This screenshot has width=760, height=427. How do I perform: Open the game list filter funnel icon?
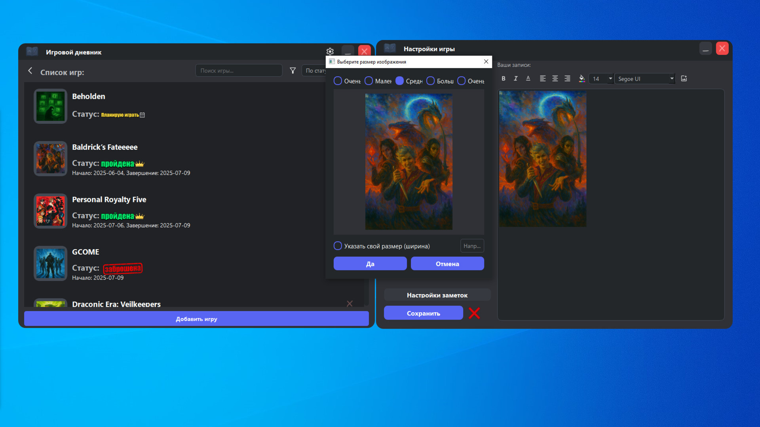[x=293, y=71]
